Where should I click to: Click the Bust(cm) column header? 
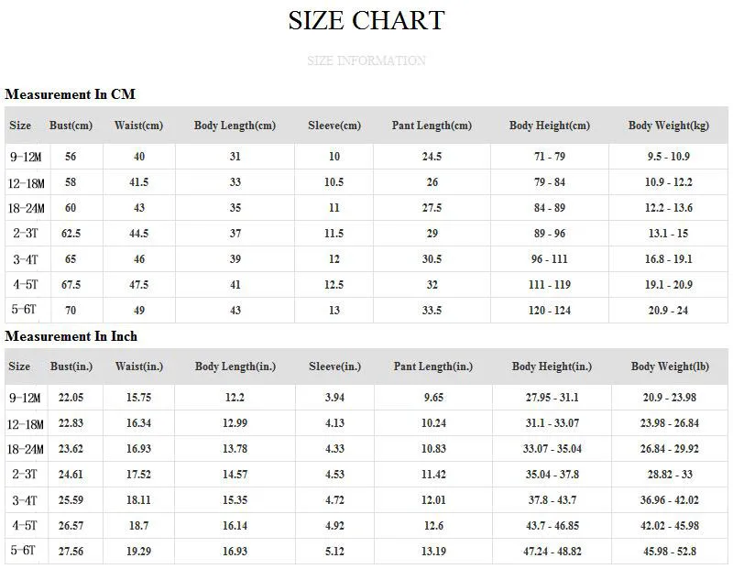[x=71, y=126]
